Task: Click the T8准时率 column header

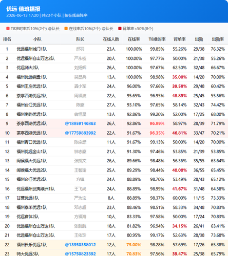Action: tap(157, 39)
